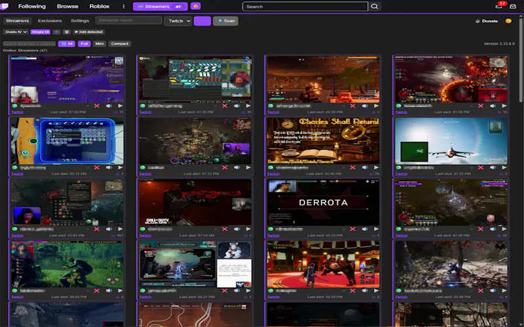
Task: Remove the streamer with last alert 02:49 PM
Action: coord(481,229)
